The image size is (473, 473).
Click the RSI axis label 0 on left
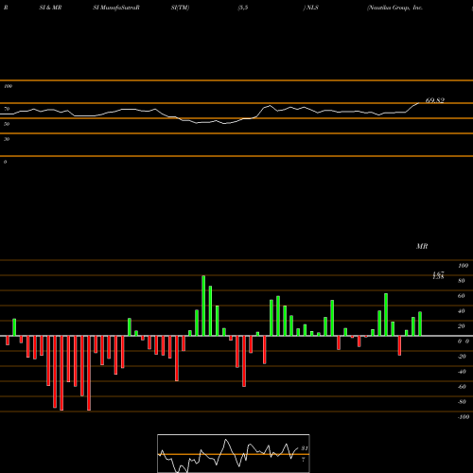6,162
